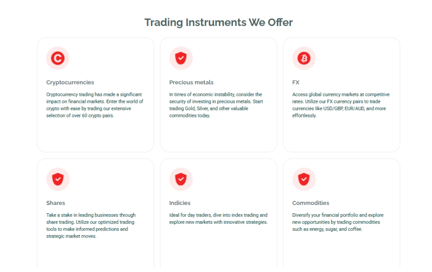Select the FX card title

(296, 82)
